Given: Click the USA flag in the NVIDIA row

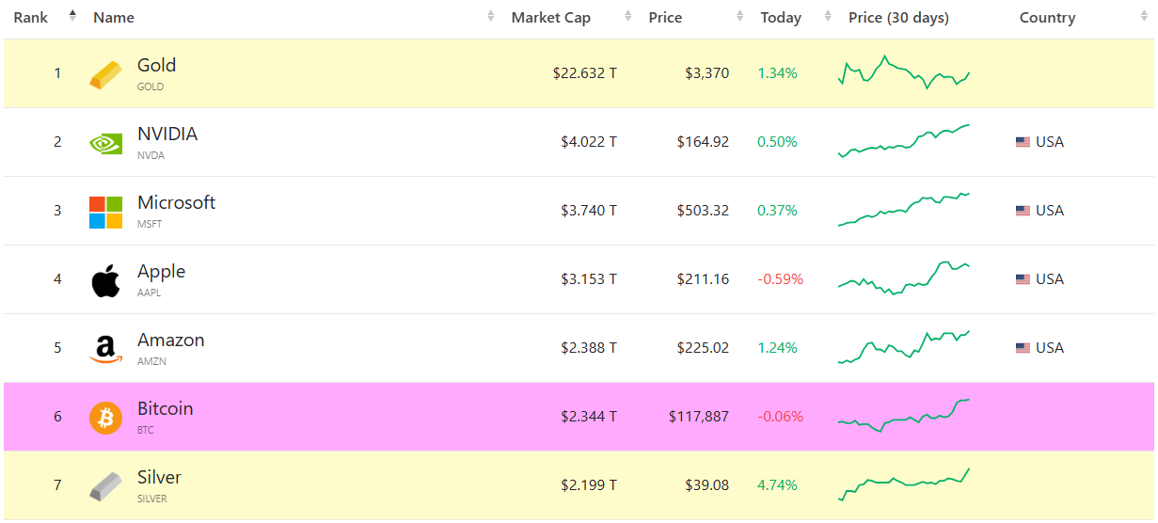Looking at the screenshot, I should 1023,142.
